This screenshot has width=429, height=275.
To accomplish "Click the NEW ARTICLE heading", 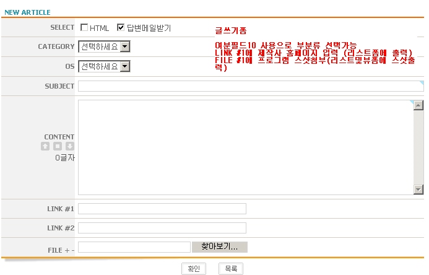I will [x=27, y=12].
